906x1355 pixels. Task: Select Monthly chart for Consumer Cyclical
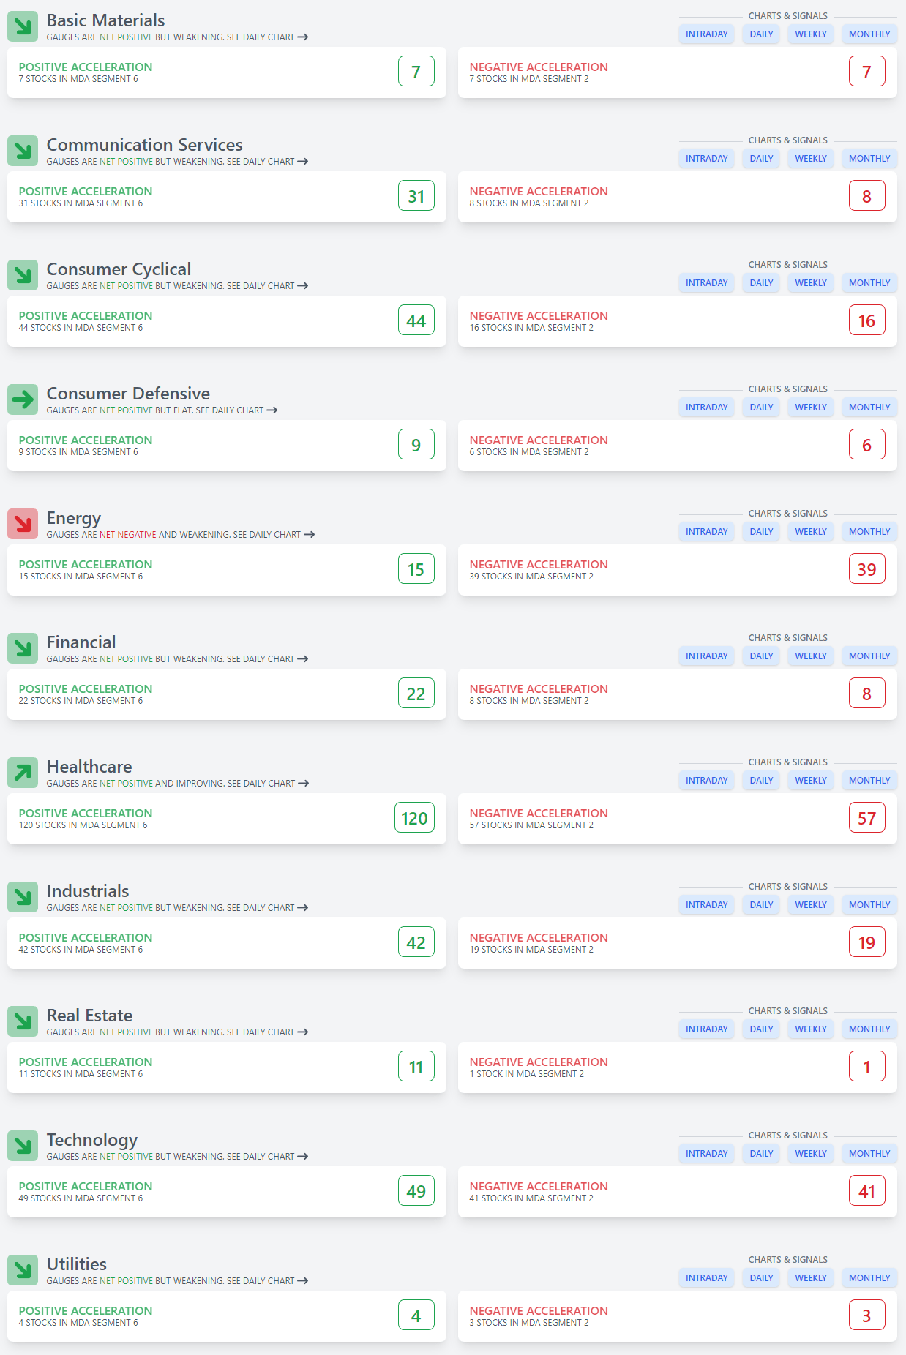point(869,283)
